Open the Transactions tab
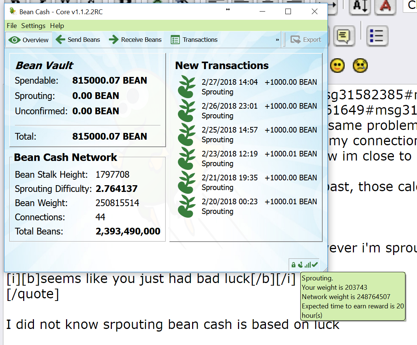Image resolution: width=417 pixels, height=345 pixels. click(x=194, y=40)
